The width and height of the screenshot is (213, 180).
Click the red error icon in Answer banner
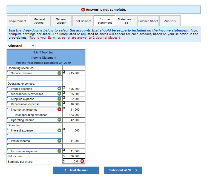click(x=83, y=10)
